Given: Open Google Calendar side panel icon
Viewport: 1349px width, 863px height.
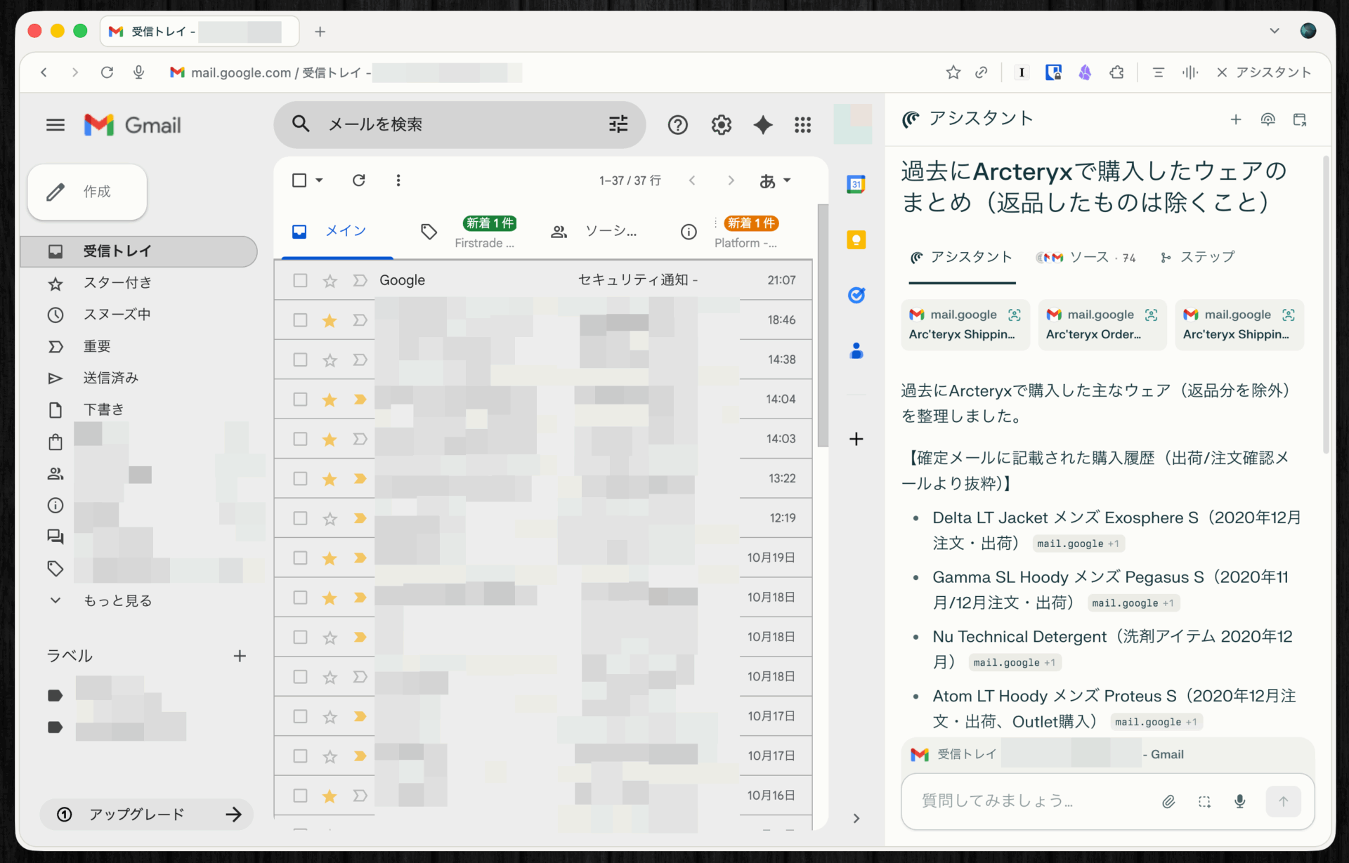Looking at the screenshot, I should 855,185.
